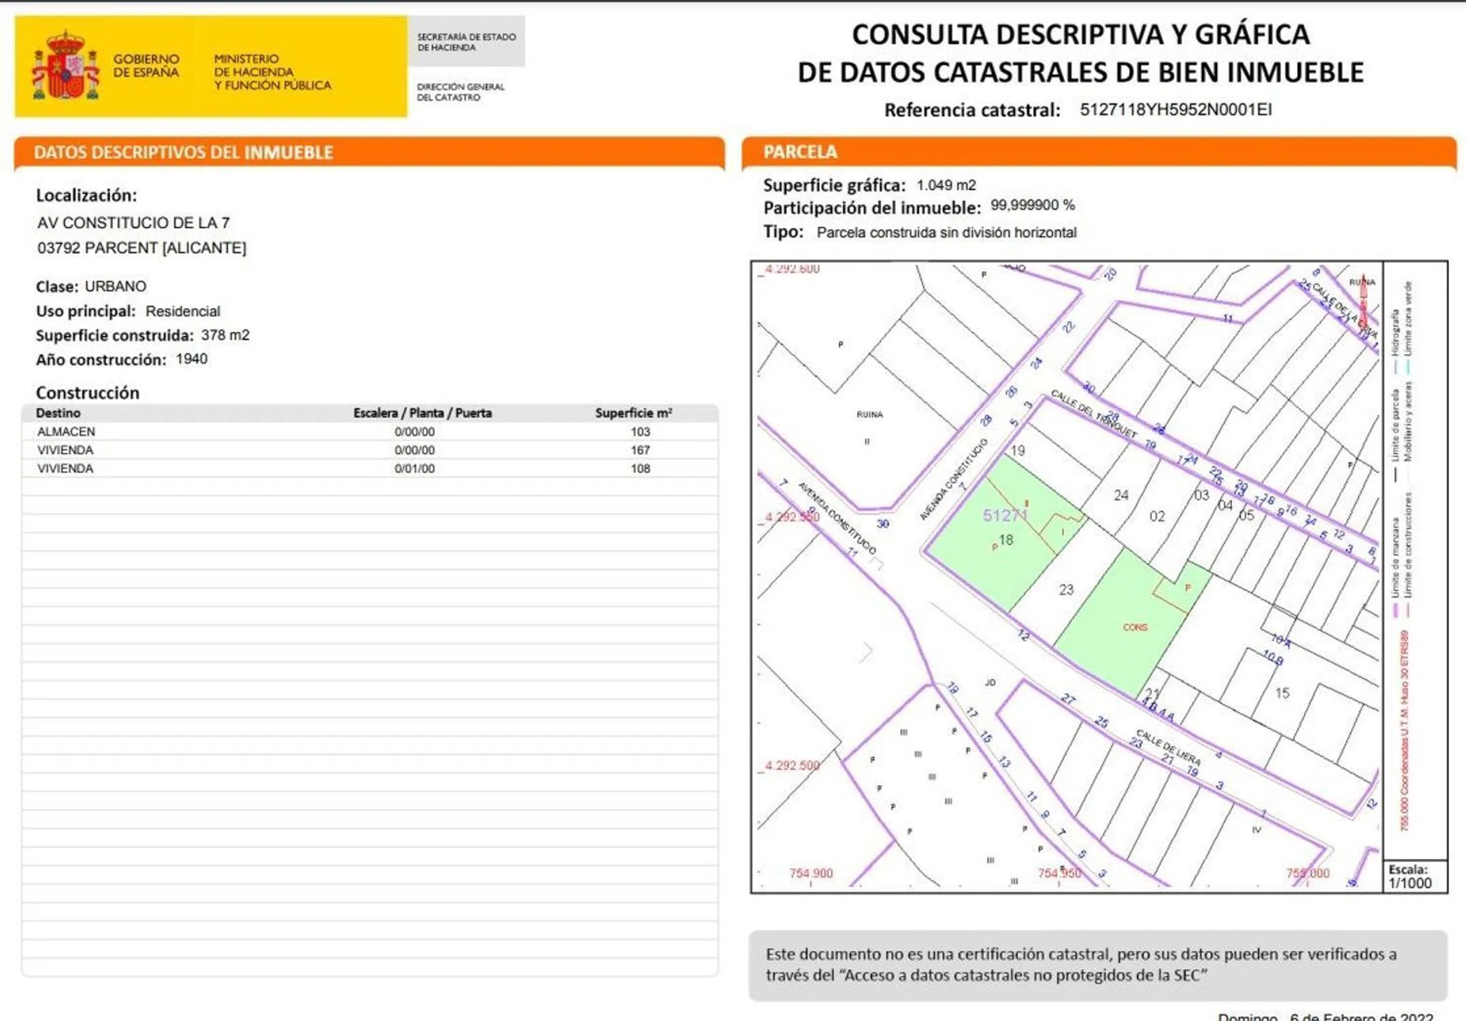Click the Calle de Llera street label
This screenshot has height=1021, width=1466.
tap(1167, 746)
